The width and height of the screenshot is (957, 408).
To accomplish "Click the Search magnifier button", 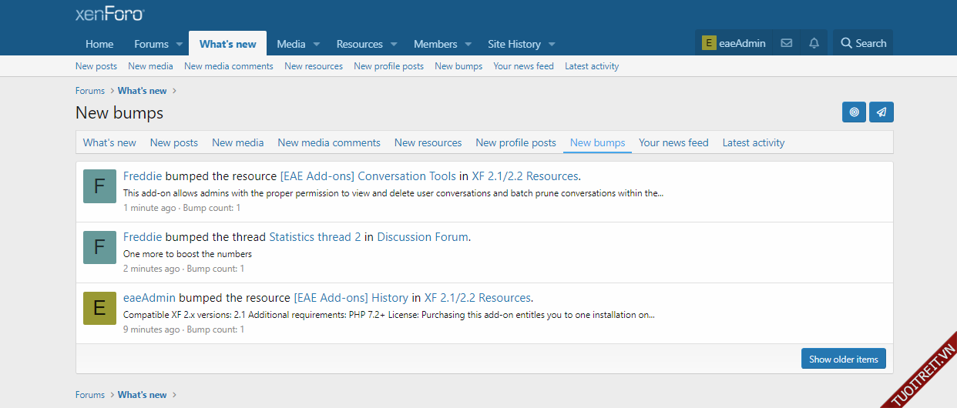I will (863, 43).
